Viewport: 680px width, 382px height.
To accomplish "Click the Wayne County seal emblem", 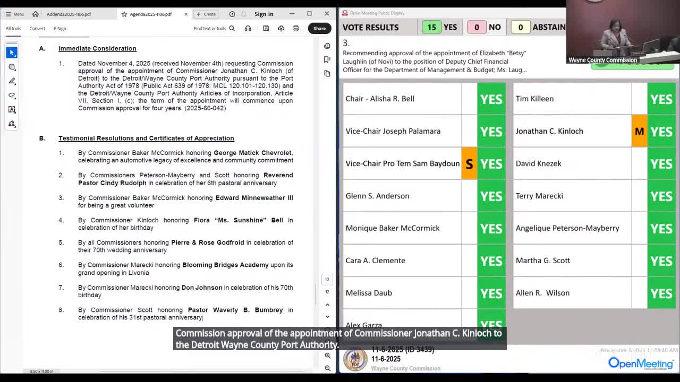I will click(x=355, y=360).
